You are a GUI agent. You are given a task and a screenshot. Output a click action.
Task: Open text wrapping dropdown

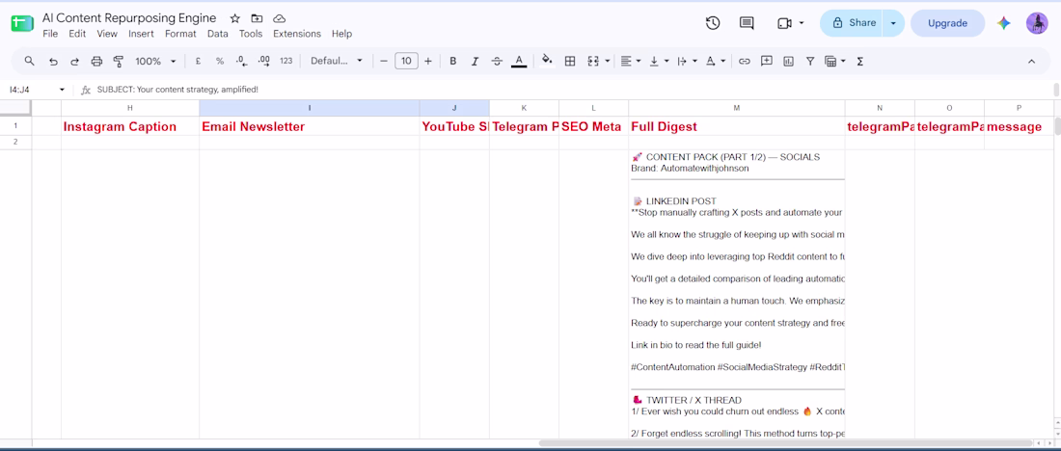(x=687, y=61)
